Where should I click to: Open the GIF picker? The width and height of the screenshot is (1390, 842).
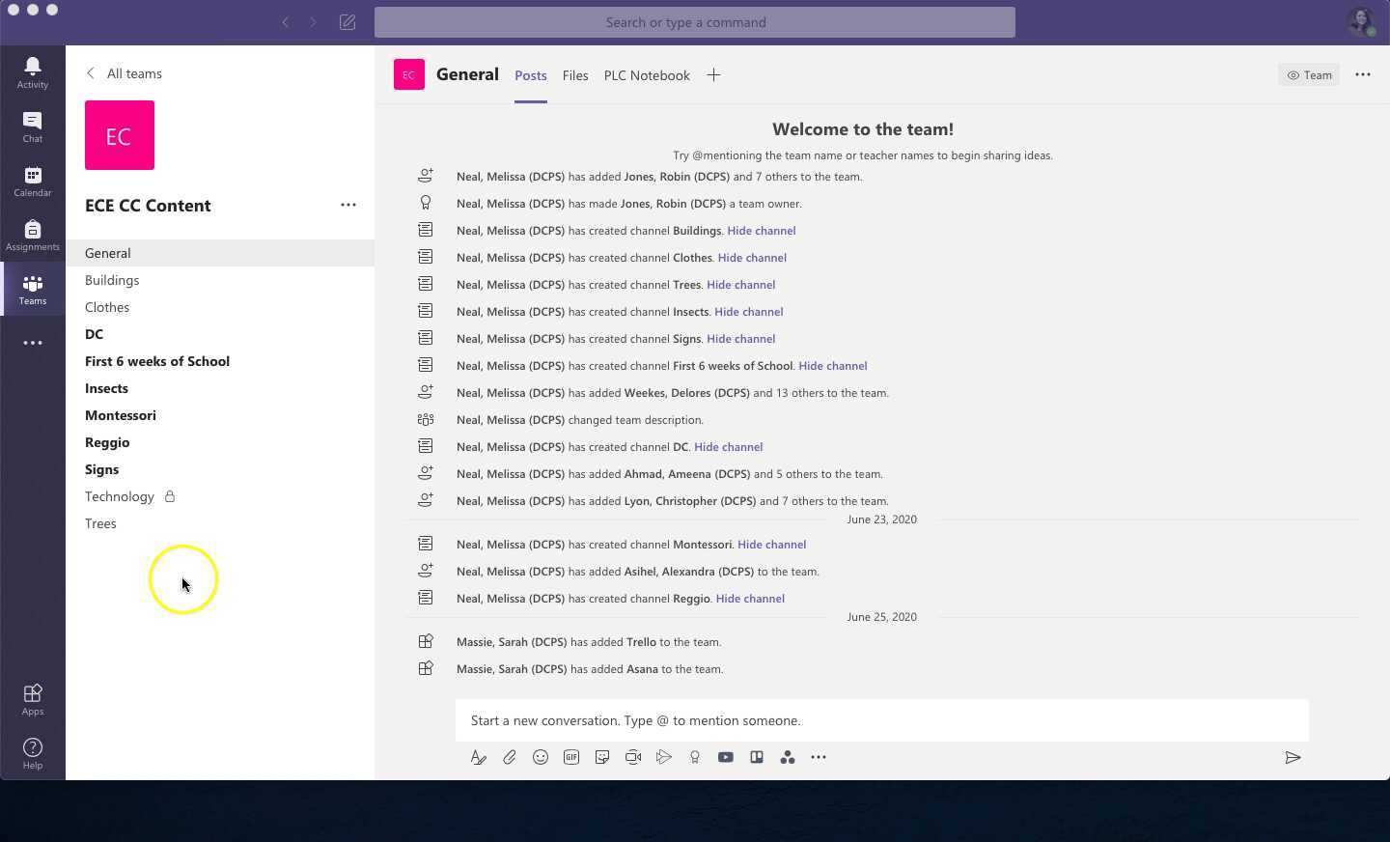571,757
